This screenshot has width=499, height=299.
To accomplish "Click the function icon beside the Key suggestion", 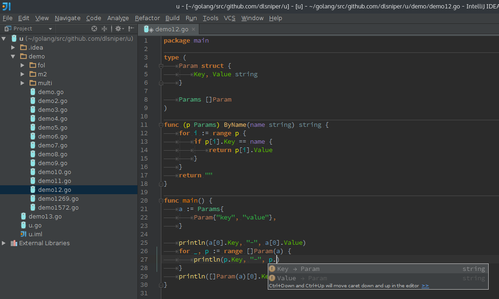I will [272, 269].
